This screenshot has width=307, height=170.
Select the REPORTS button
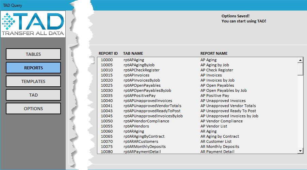pos(33,68)
